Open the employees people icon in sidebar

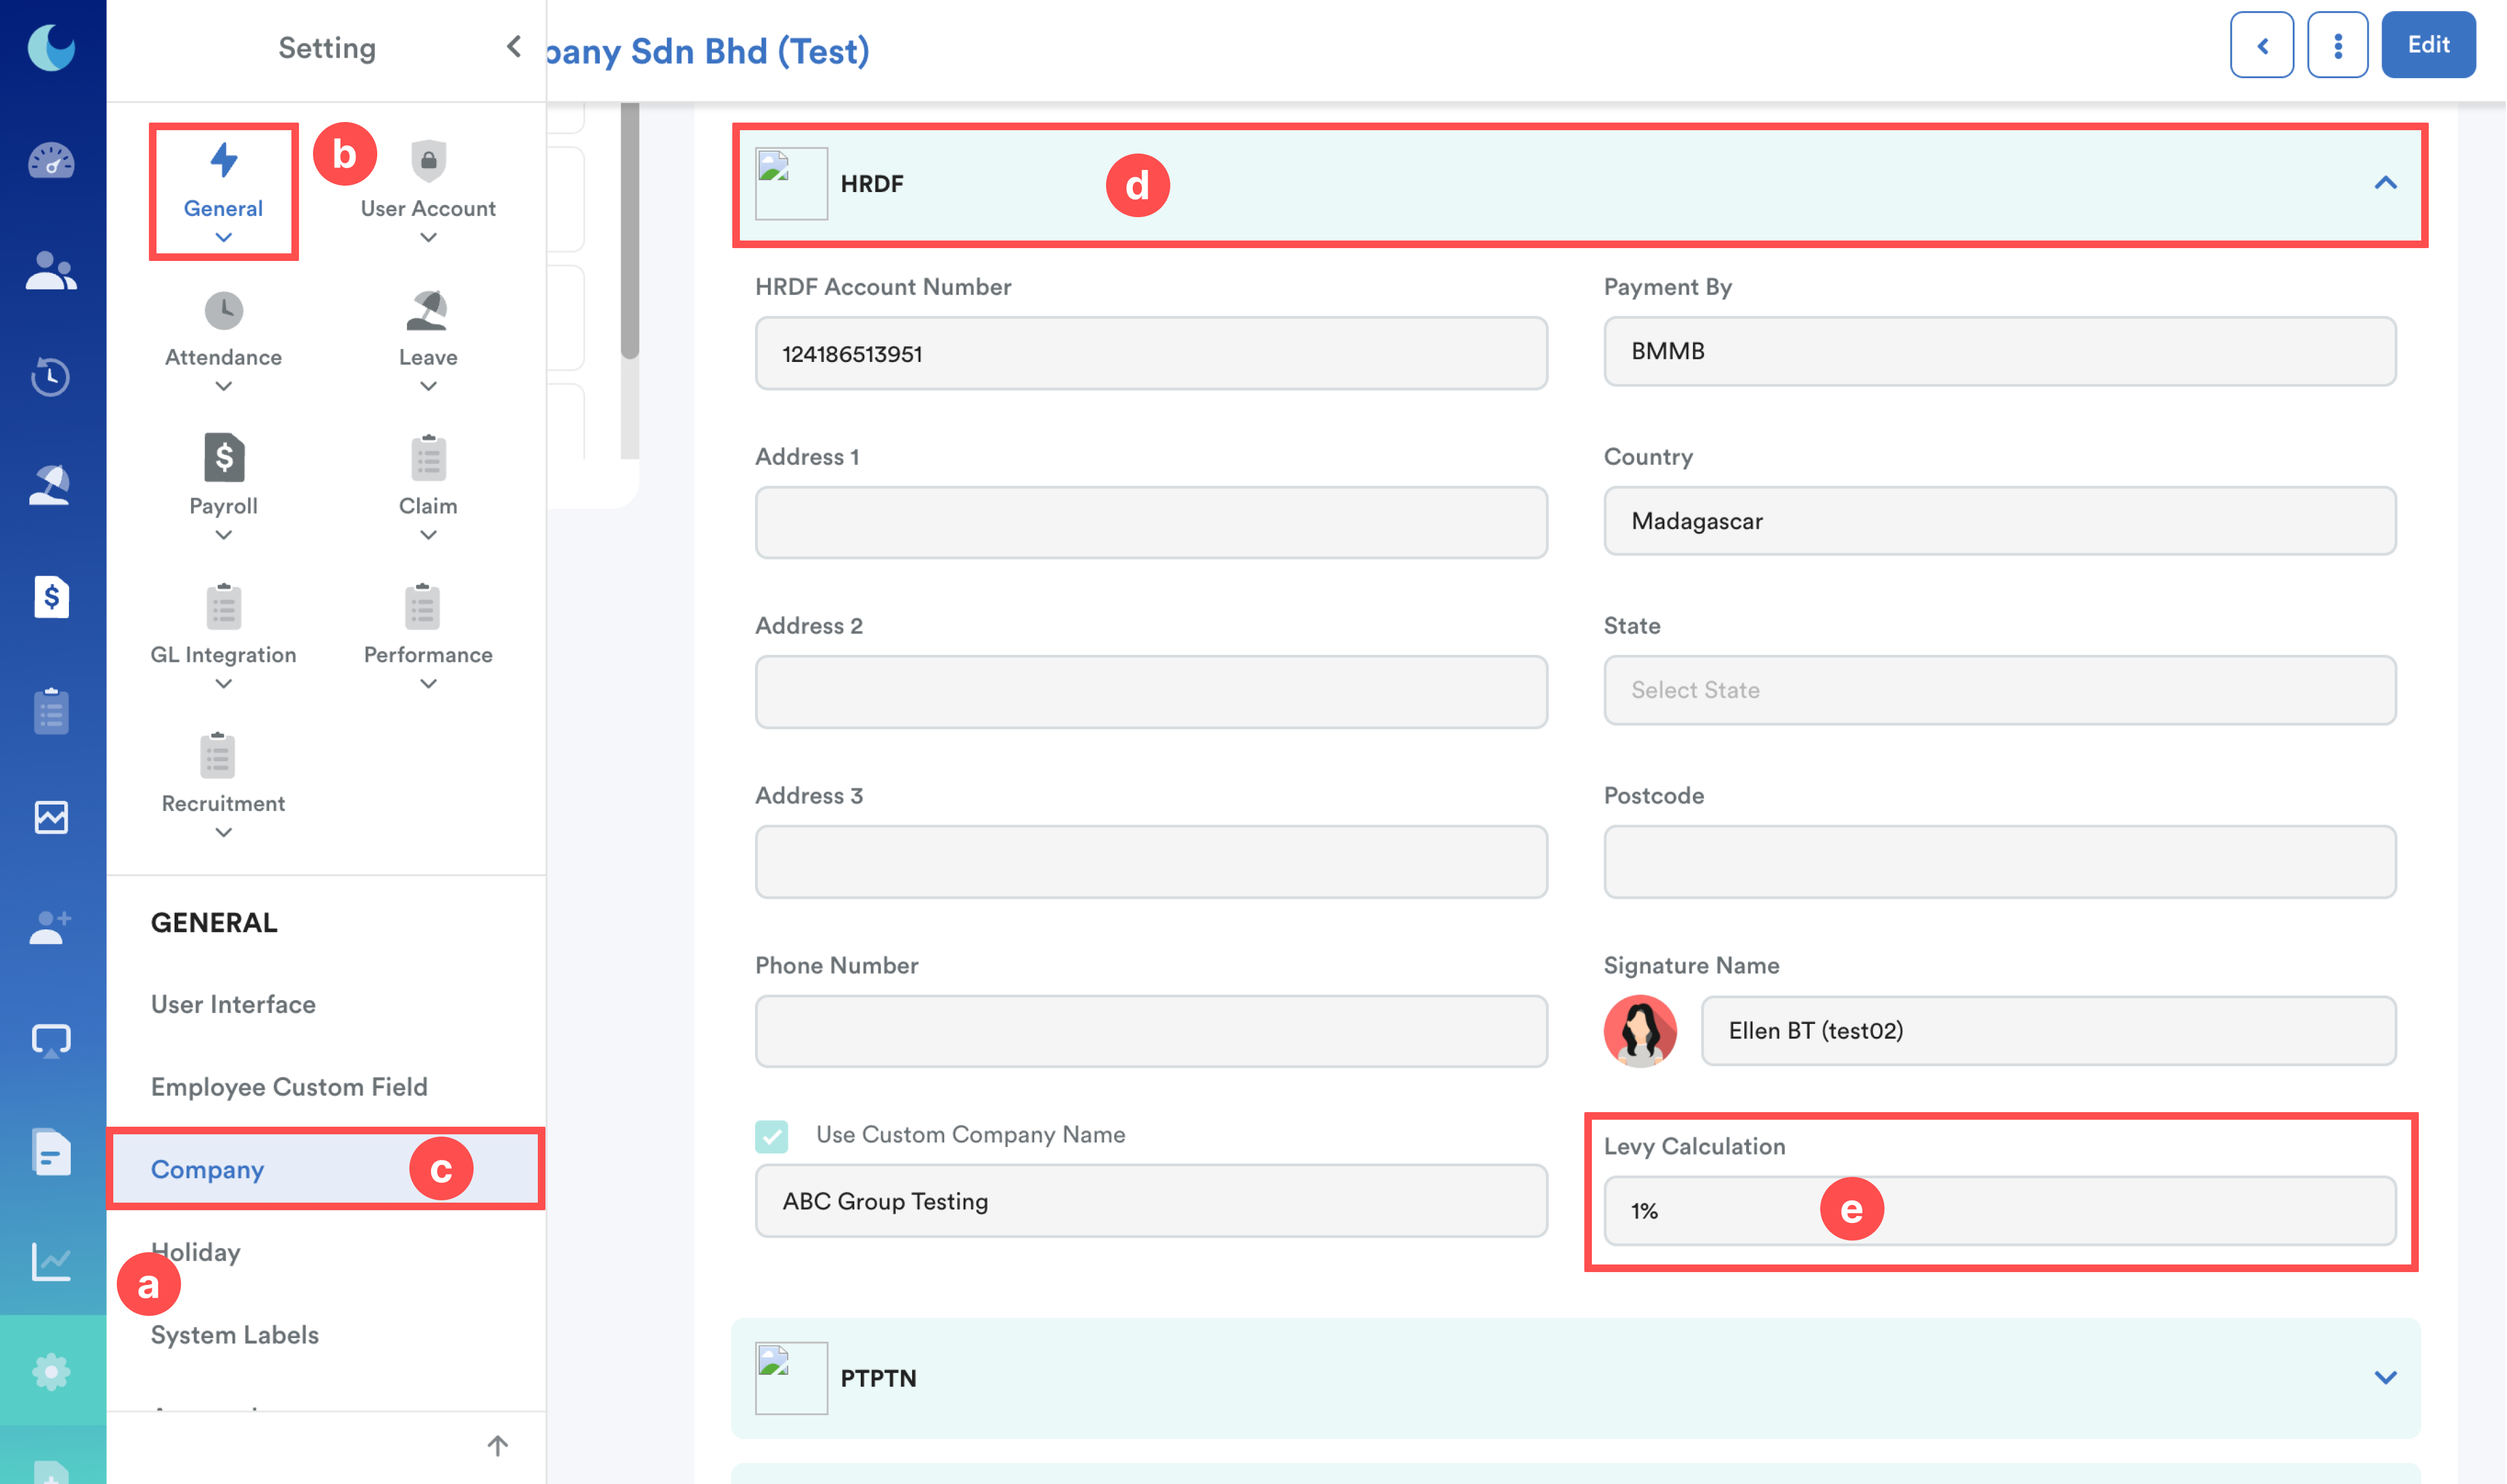tap(51, 271)
